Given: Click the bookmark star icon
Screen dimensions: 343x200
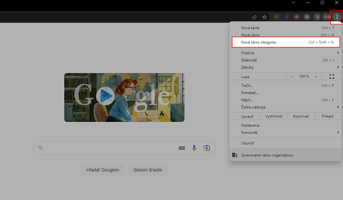Looking at the screenshot, I should (264, 17).
